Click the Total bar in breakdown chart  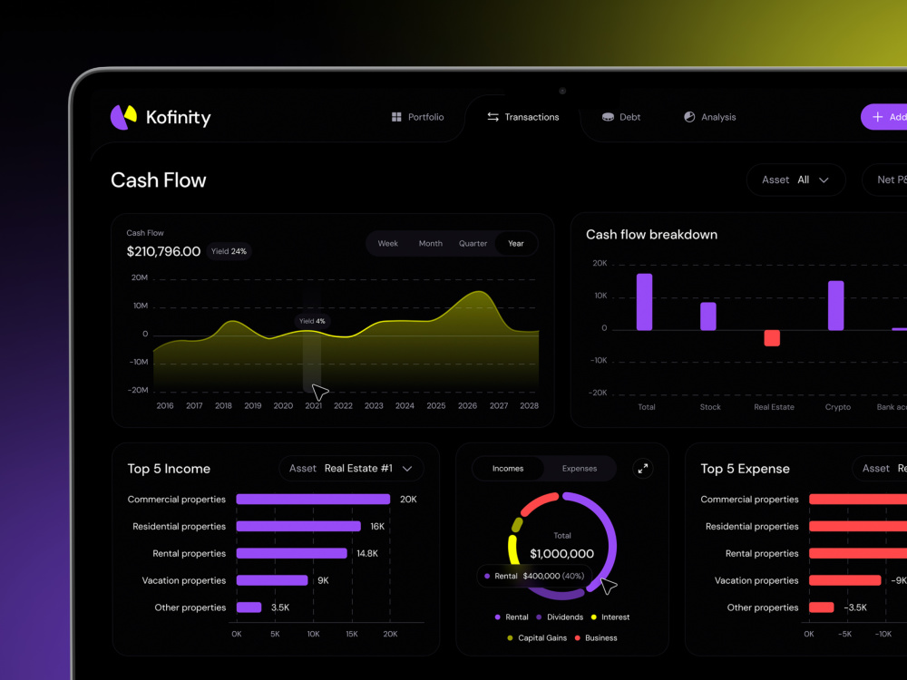[644, 302]
